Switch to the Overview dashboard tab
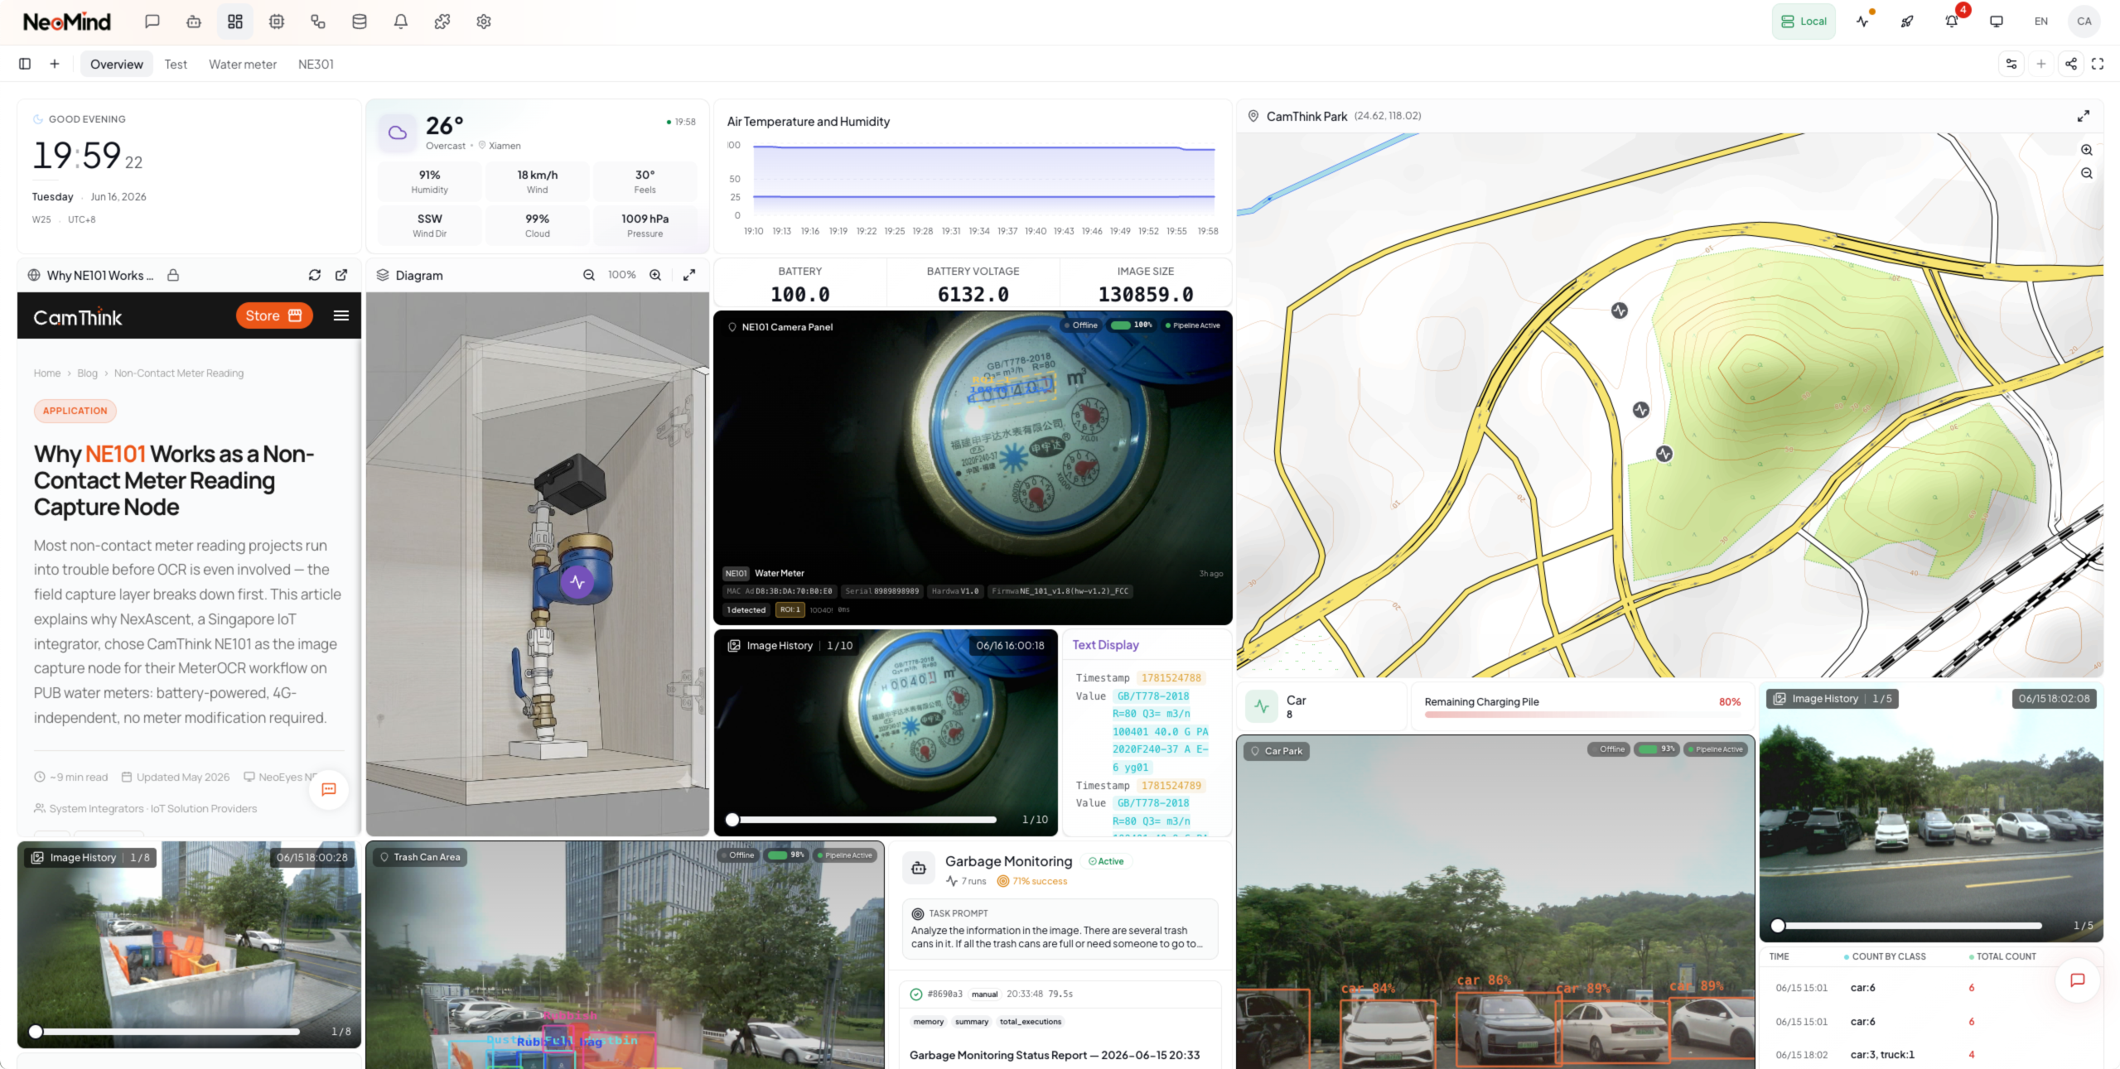 pyautogui.click(x=117, y=64)
